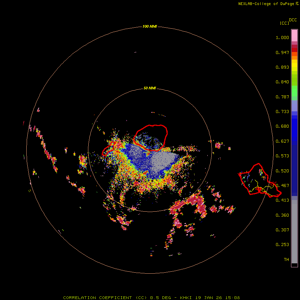Image resolution: width=300 pixels, height=300 pixels.
Task: Click the 0.947 scale value
Action: click(282, 52)
